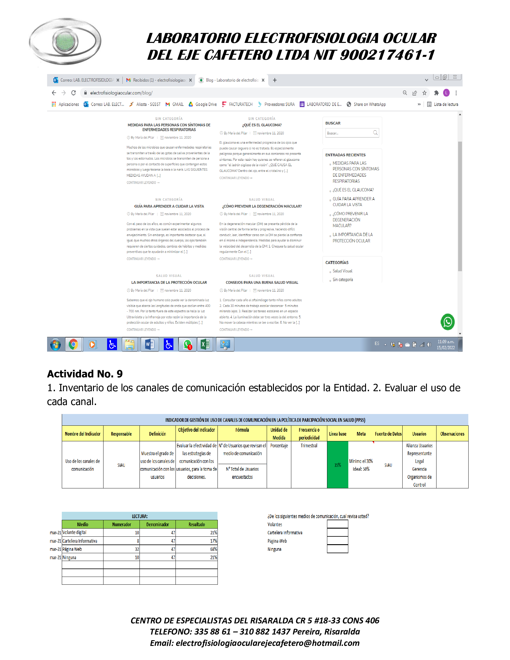Open the green WhatsApp chat bubble
Viewport: 510px width, 660px height.
(448, 322)
